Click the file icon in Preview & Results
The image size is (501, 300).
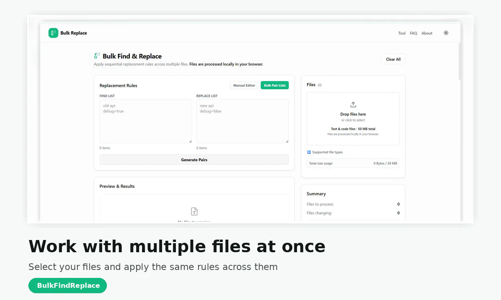pyautogui.click(x=194, y=211)
